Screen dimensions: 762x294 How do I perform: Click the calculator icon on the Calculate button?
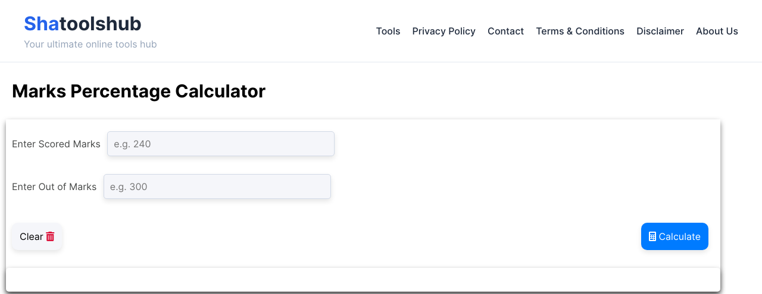click(x=652, y=236)
